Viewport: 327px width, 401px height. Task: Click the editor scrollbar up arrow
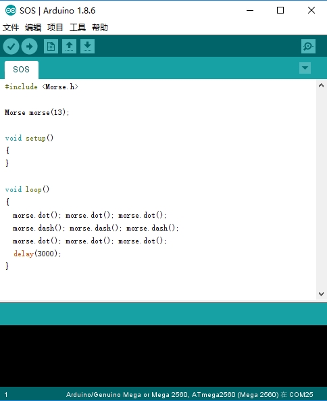322,85
